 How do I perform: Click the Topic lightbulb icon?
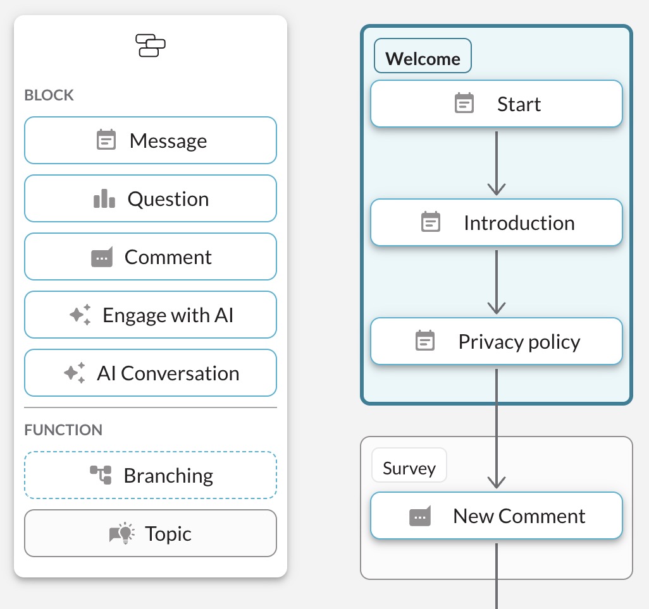[x=122, y=533]
